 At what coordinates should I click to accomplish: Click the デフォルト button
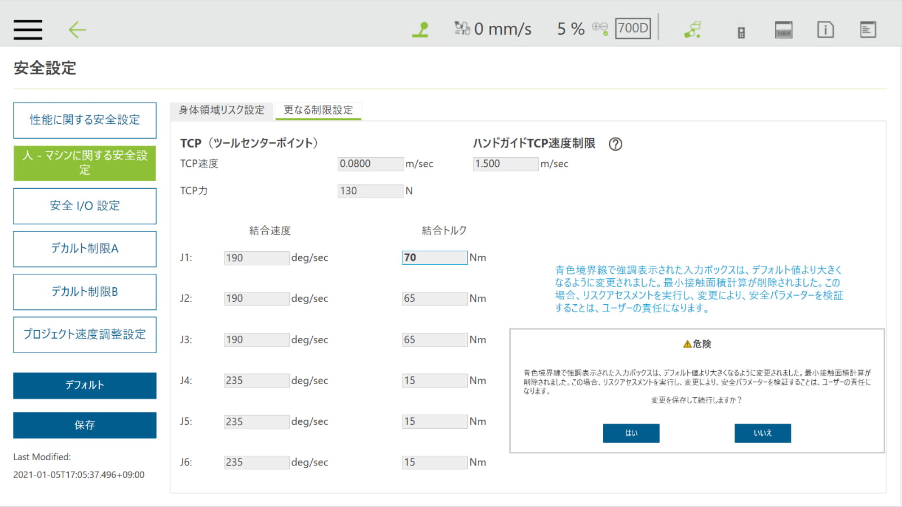tap(85, 385)
